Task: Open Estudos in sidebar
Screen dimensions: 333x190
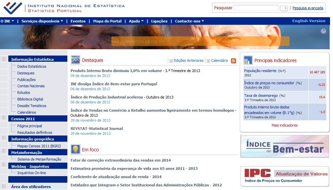Action: (x=24, y=93)
